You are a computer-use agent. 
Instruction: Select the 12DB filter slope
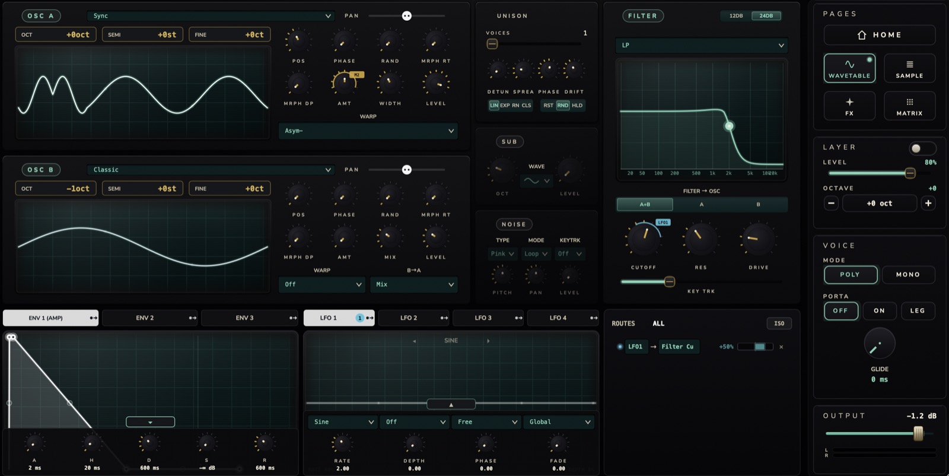736,16
